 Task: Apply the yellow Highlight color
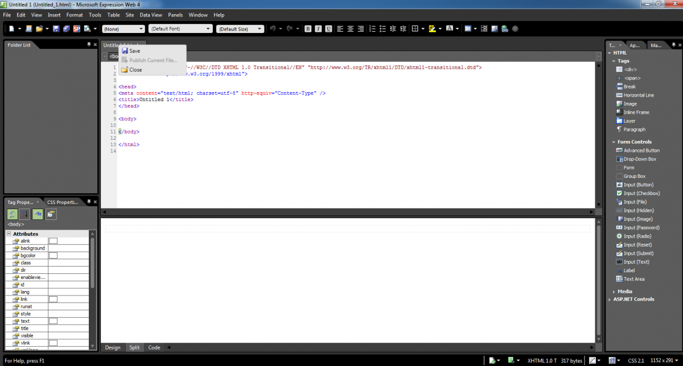(433, 28)
